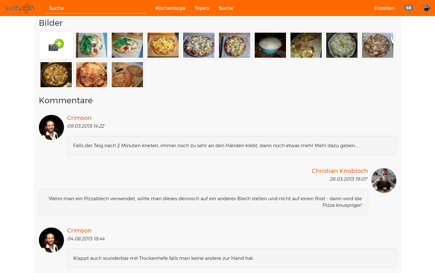The width and height of the screenshot is (435, 273).
Task: Open the cheese pizza on wooden board thumbnail
Action: (x=163, y=45)
